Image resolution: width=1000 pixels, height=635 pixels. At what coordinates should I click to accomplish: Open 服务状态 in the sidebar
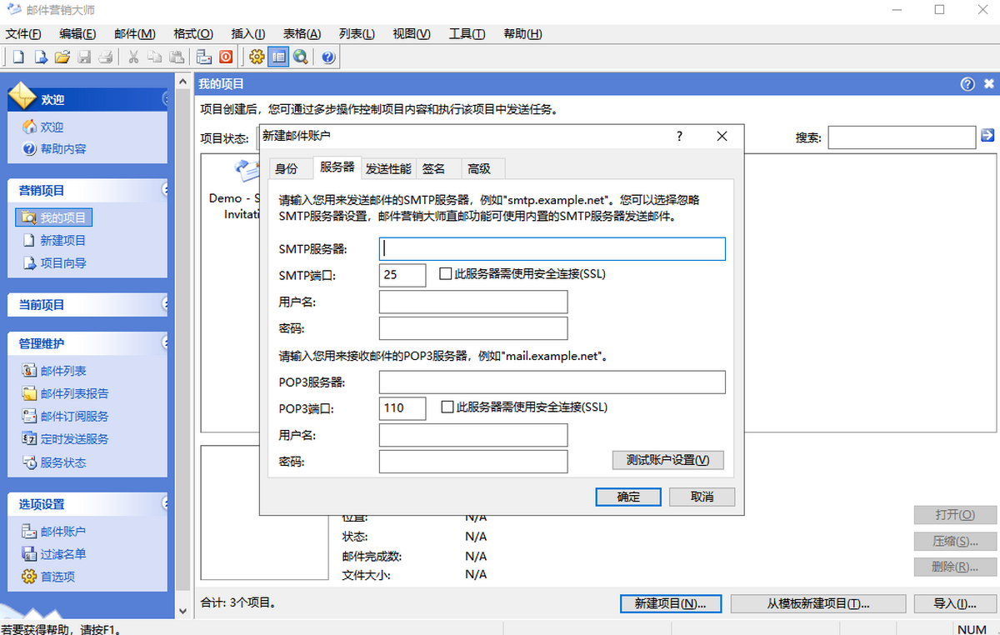[x=55, y=462]
